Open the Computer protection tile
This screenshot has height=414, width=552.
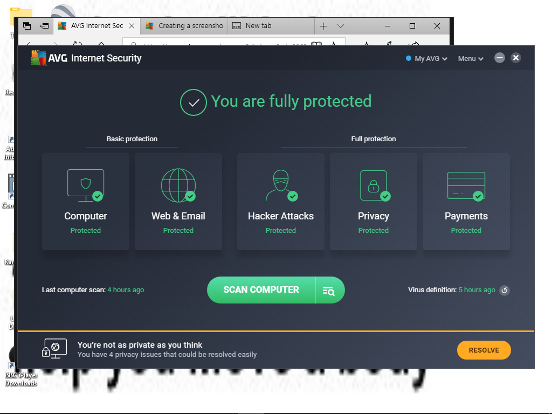[x=86, y=202]
